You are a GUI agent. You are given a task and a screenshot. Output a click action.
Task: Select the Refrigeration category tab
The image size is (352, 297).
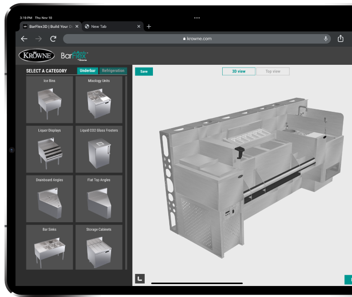click(113, 71)
